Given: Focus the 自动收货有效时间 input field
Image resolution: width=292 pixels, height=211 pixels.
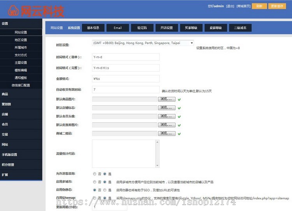Looking at the screenshot, I should click(x=126, y=89).
